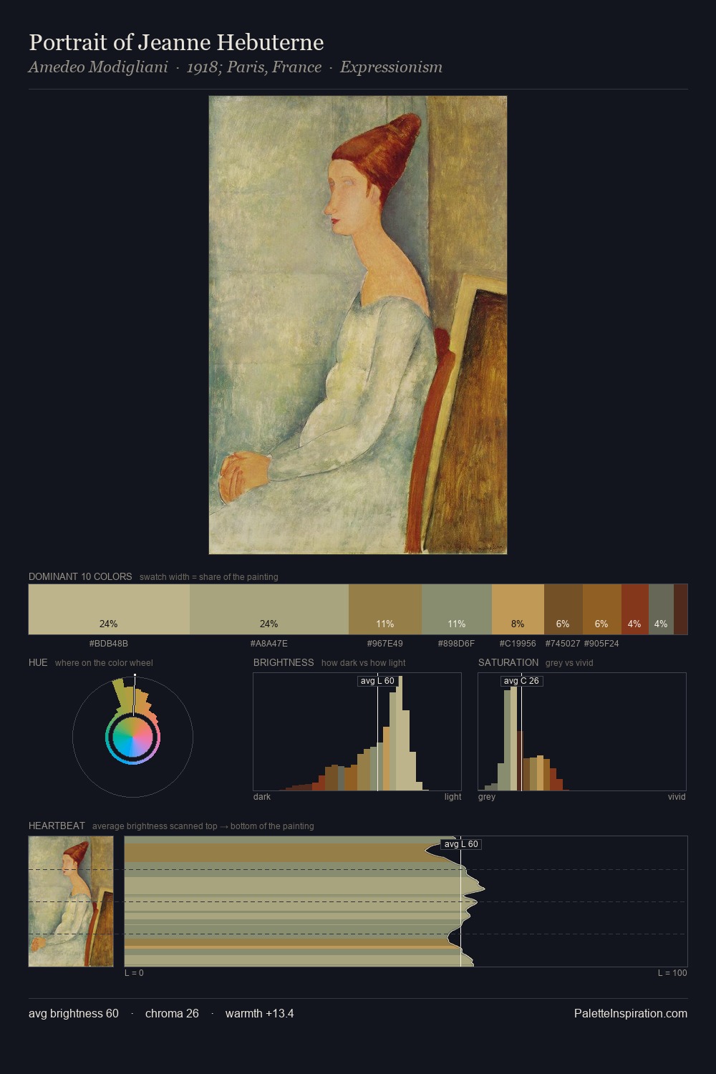The width and height of the screenshot is (716, 1074).
Task: Click the '#898D6F' hex label
Action: pos(457,644)
